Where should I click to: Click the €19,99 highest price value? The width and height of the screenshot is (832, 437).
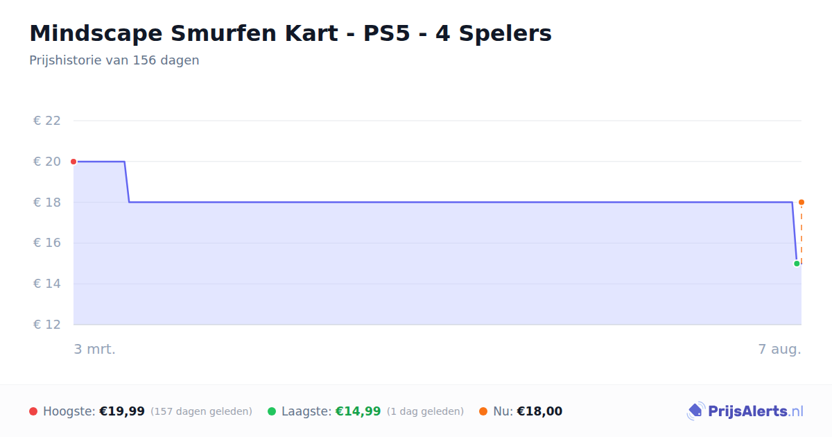122,411
